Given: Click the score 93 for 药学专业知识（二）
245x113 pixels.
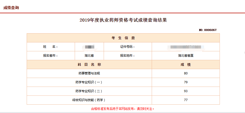Looking at the screenshot, I should [x=186, y=91].
